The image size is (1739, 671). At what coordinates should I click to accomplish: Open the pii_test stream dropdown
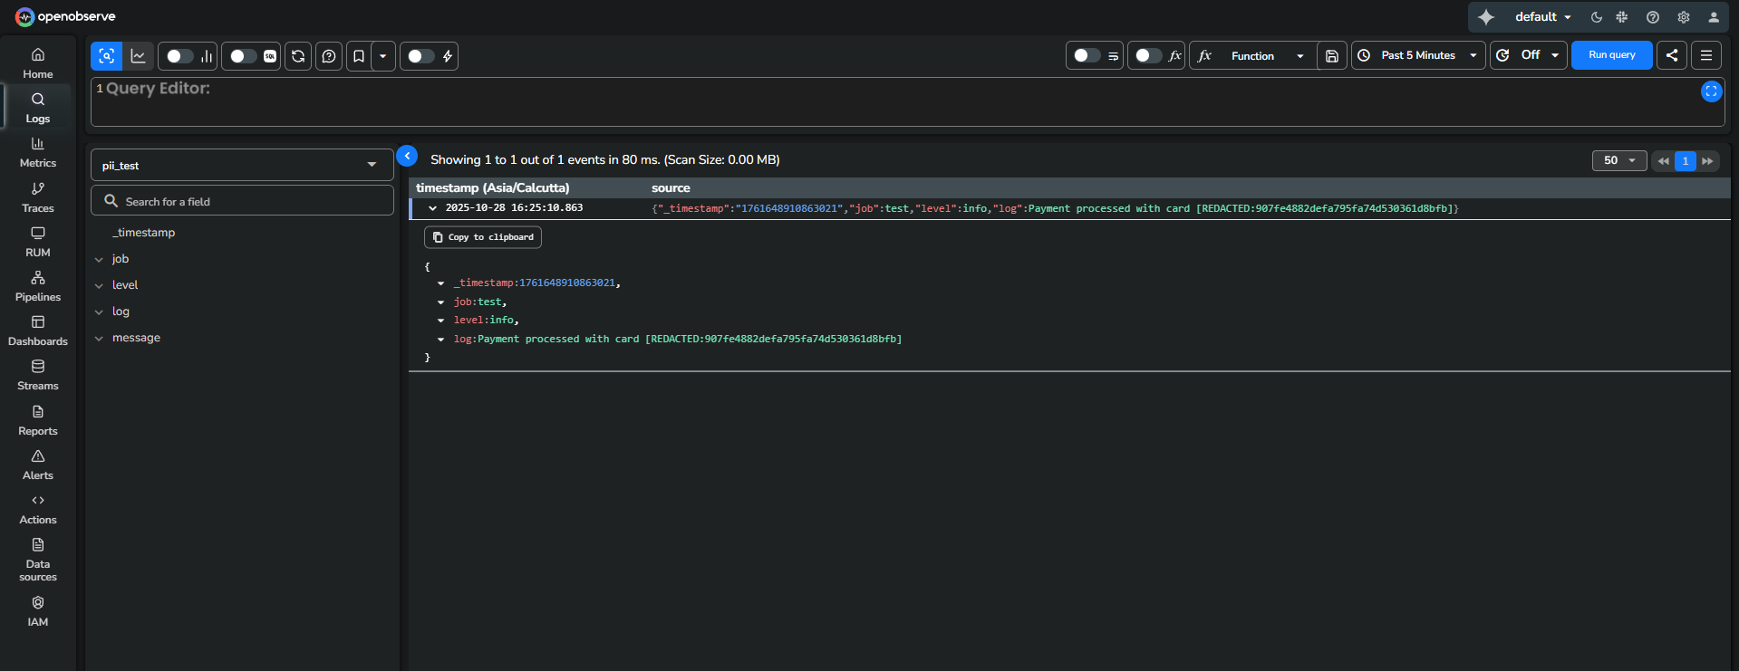coord(242,165)
